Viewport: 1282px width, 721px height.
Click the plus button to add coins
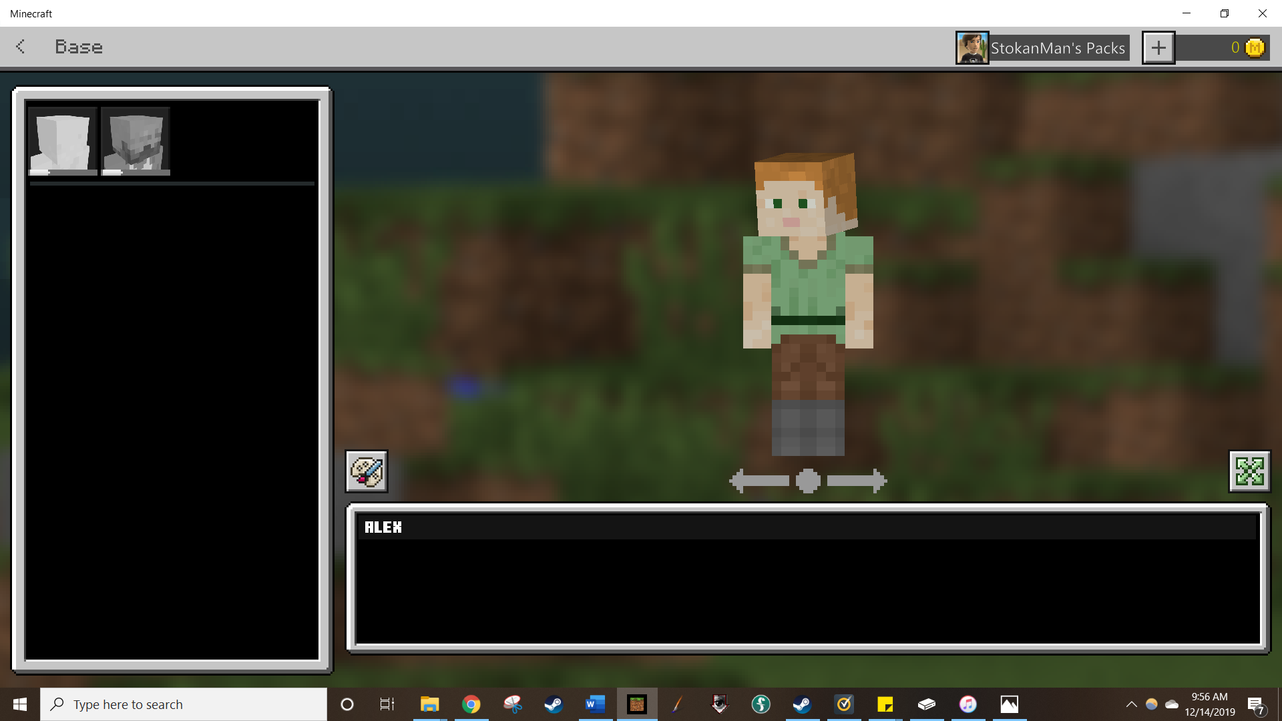(x=1158, y=48)
